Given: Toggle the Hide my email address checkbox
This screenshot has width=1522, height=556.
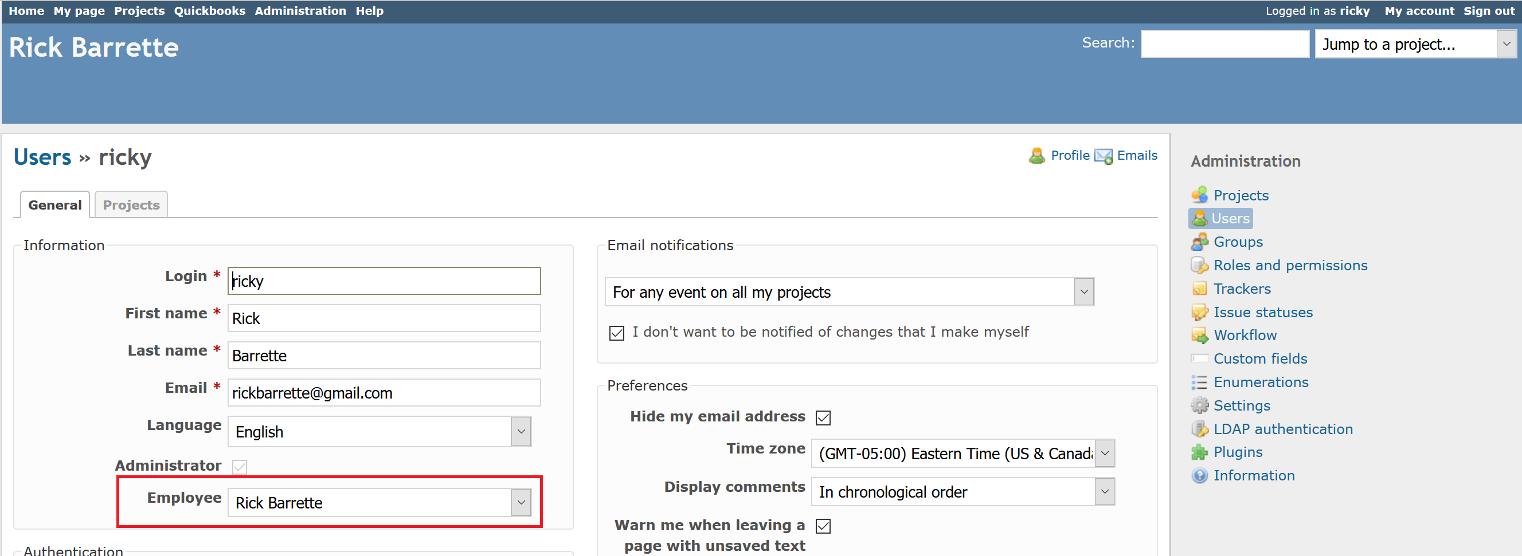Looking at the screenshot, I should (x=823, y=417).
